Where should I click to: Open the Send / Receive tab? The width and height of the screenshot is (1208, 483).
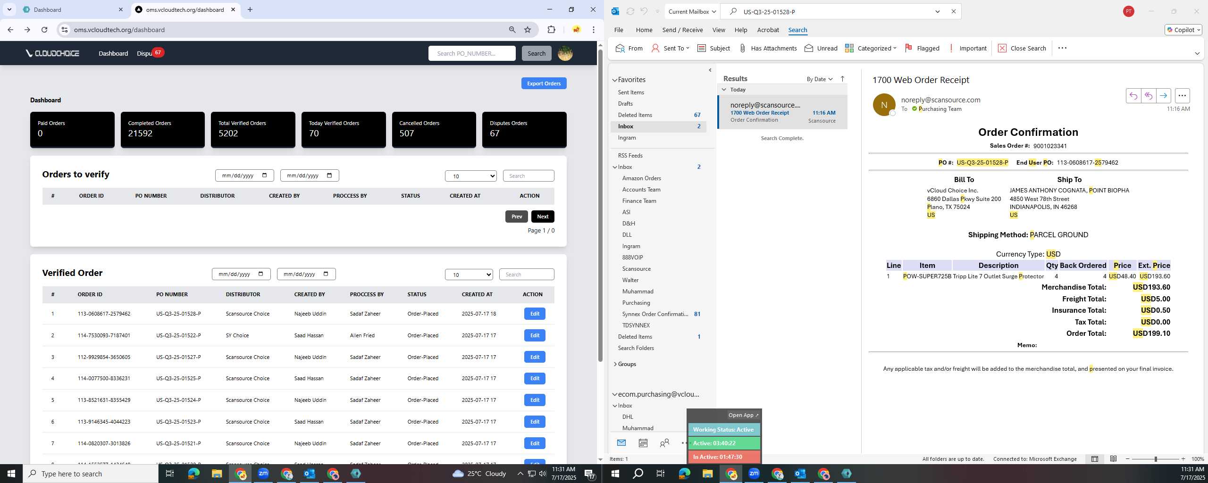point(682,30)
